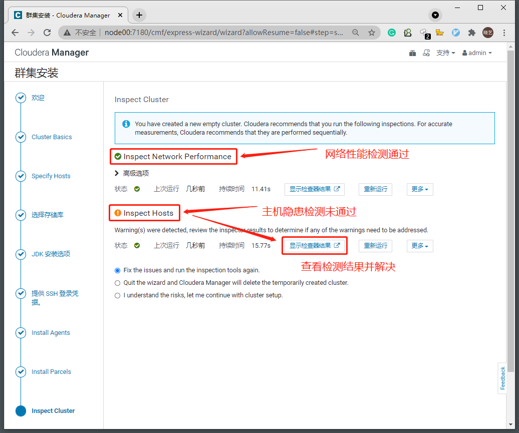Click the browser forward arrow
The width and height of the screenshot is (519, 433).
pos(31,33)
